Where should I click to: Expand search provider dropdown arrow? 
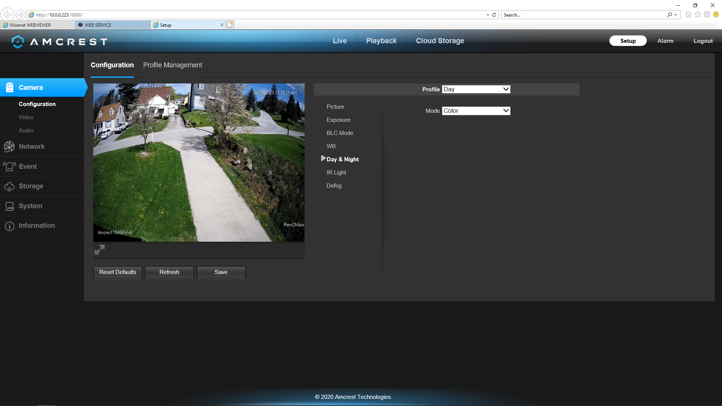[676, 15]
